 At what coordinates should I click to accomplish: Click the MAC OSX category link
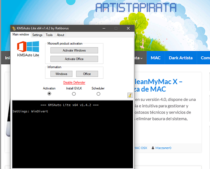(141, 148)
